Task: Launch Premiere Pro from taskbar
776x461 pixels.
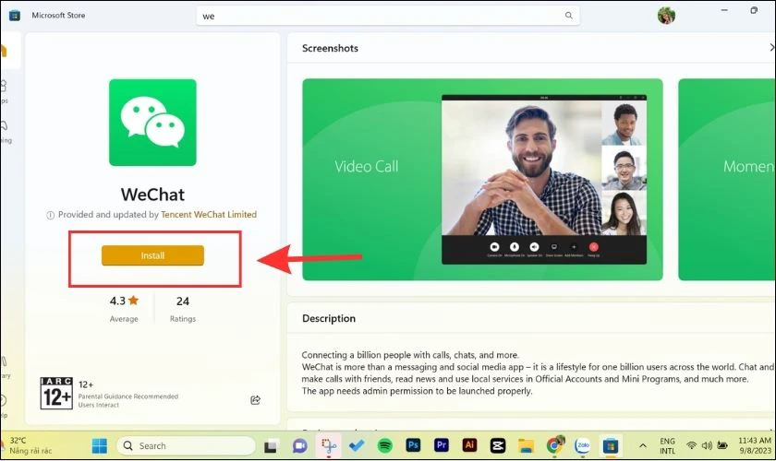Action: pos(441,445)
